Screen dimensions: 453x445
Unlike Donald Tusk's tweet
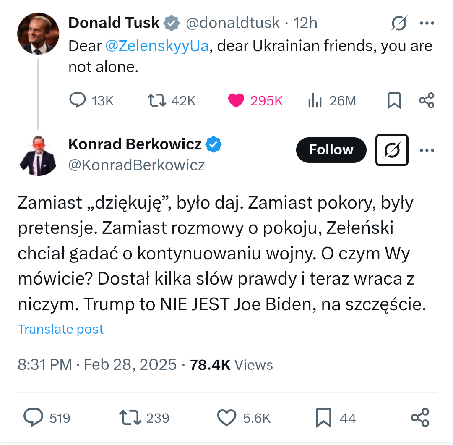click(x=237, y=100)
